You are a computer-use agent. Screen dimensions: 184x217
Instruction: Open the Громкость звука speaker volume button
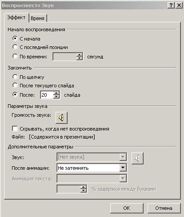(61, 118)
